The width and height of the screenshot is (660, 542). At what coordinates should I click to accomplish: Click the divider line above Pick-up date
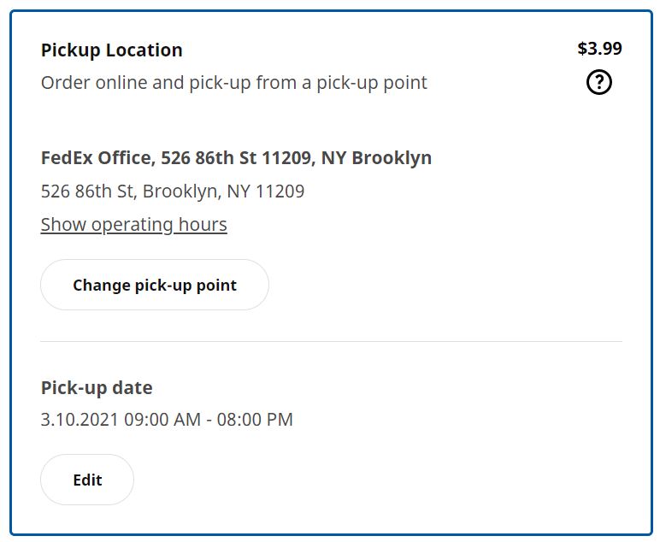pyautogui.click(x=331, y=342)
